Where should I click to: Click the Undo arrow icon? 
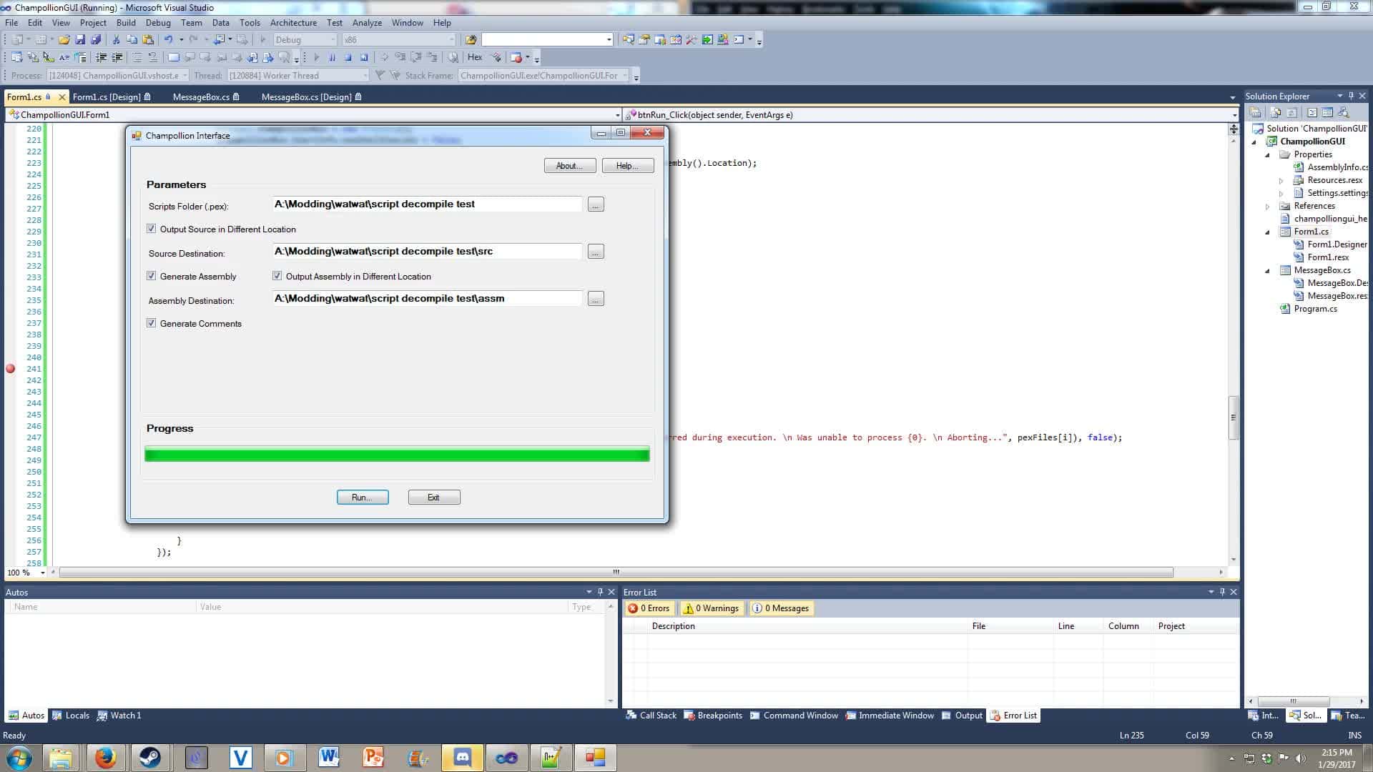(168, 39)
